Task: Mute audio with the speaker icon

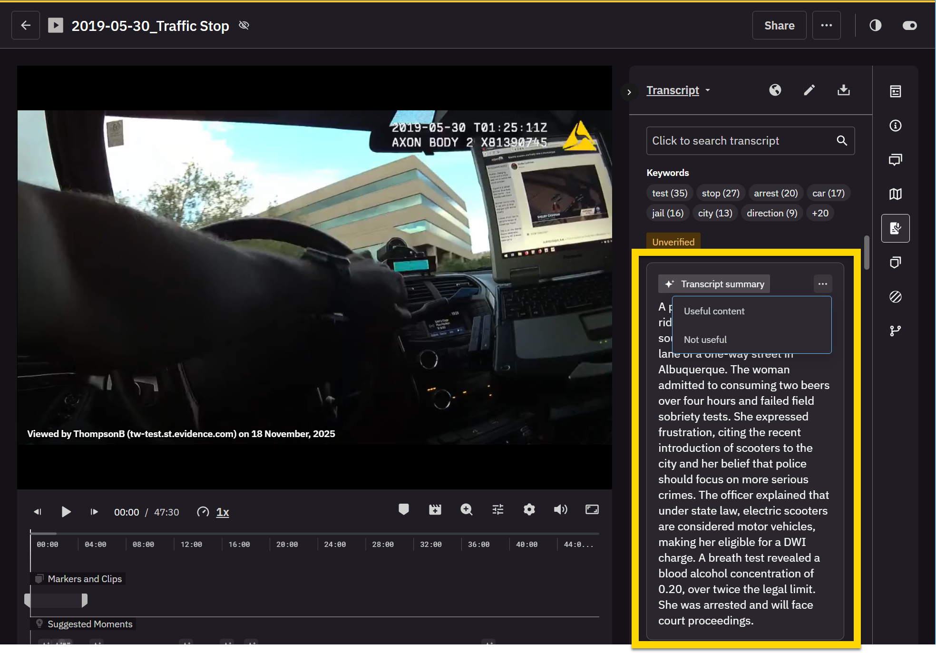Action: tap(561, 509)
